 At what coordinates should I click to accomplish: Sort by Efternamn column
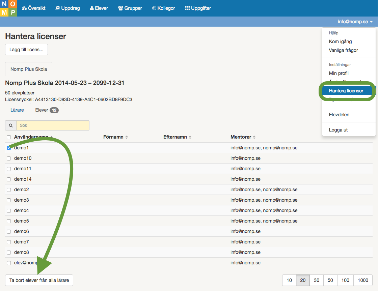click(177, 137)
